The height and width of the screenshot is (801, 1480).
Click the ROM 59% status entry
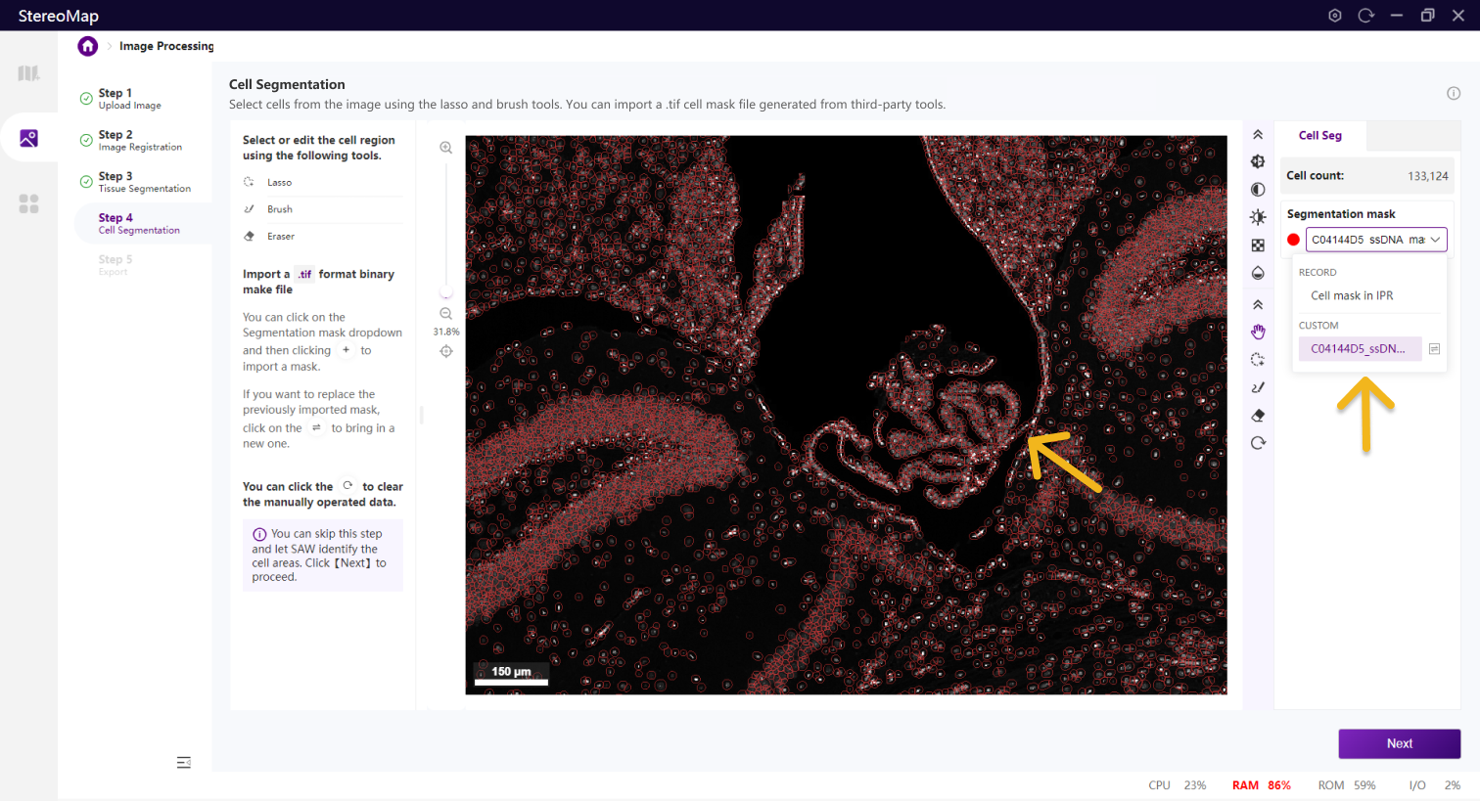point(1346,785)
